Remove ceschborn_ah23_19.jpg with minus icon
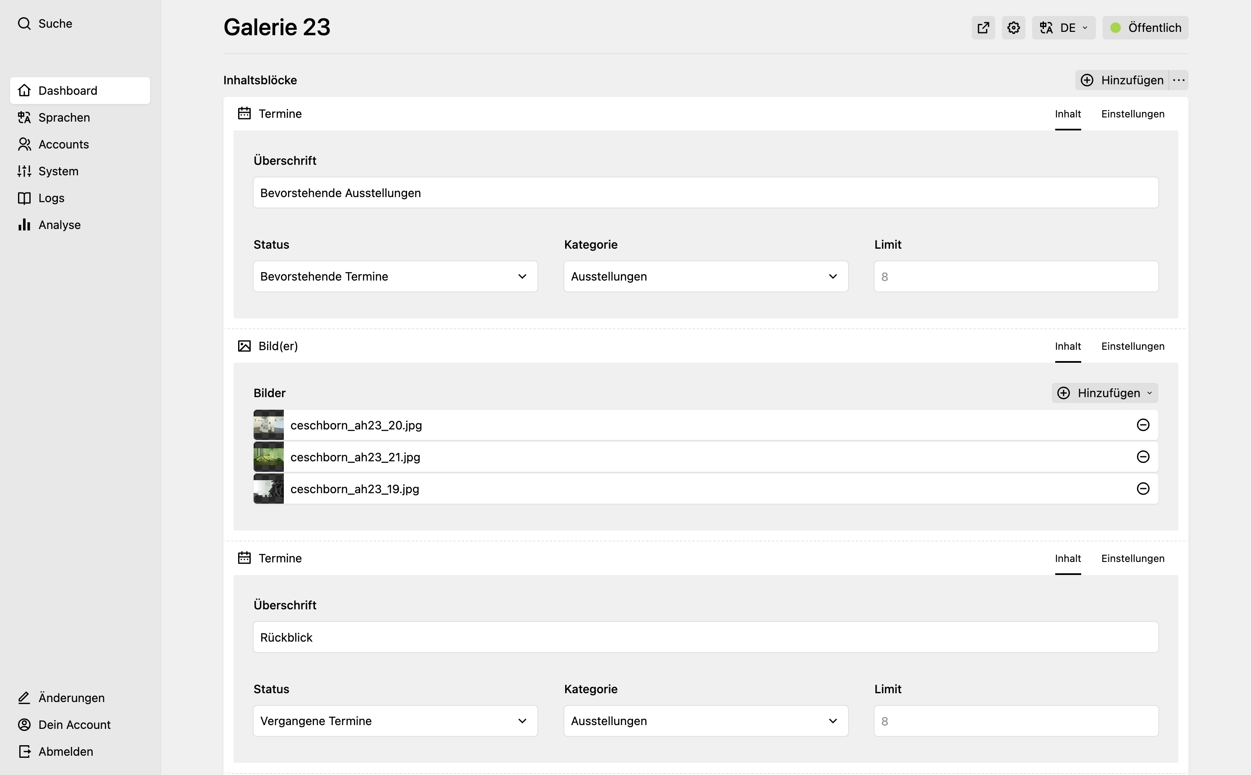 pos(1143,489)
